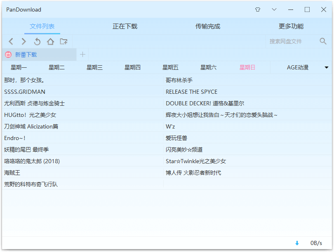Go to home folder icon
This screenshot has height=252, width=334.
click(50, 41)
